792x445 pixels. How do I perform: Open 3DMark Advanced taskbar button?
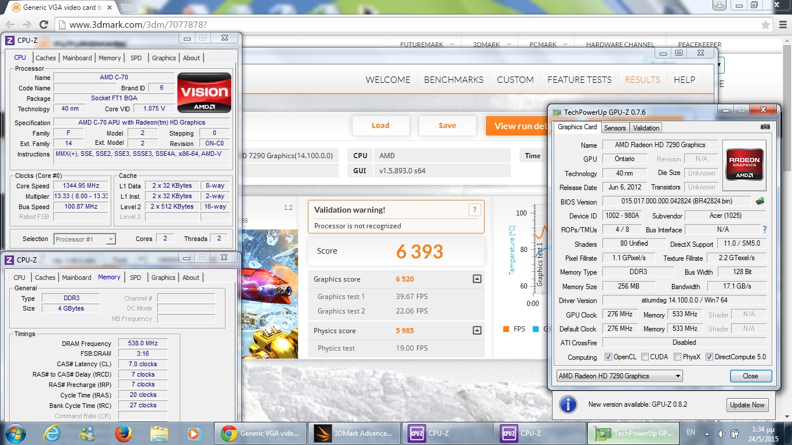(x=354, y=433)
